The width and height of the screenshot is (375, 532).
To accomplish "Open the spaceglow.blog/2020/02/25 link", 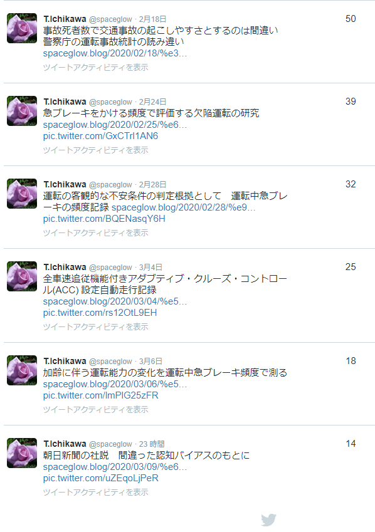I will pyautogui.click(x=115, y=125).
